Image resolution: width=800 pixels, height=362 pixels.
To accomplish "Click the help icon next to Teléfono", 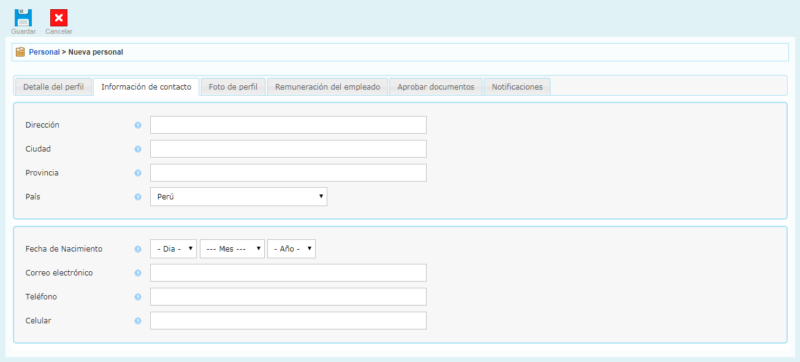I will coord(138,297).
